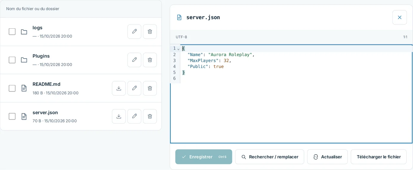This screenshot has height=170, width=413.
Task: Open the Plugins folder by its name
Action: 41,56
